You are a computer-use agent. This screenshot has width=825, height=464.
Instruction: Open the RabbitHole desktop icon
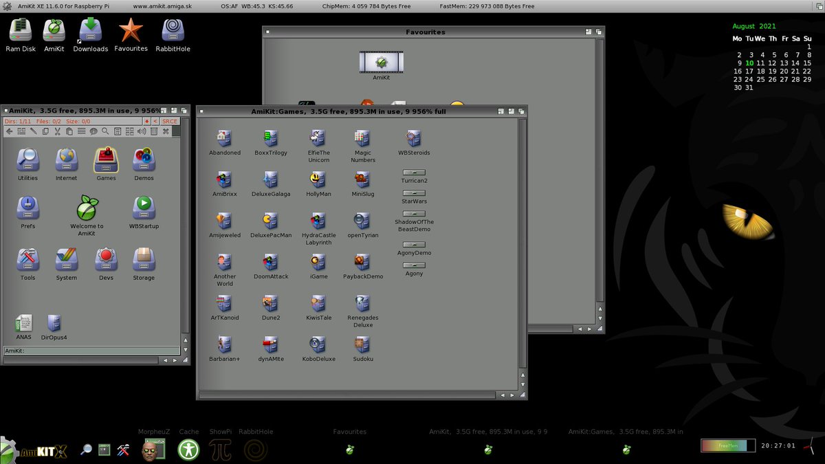[173, 35]
